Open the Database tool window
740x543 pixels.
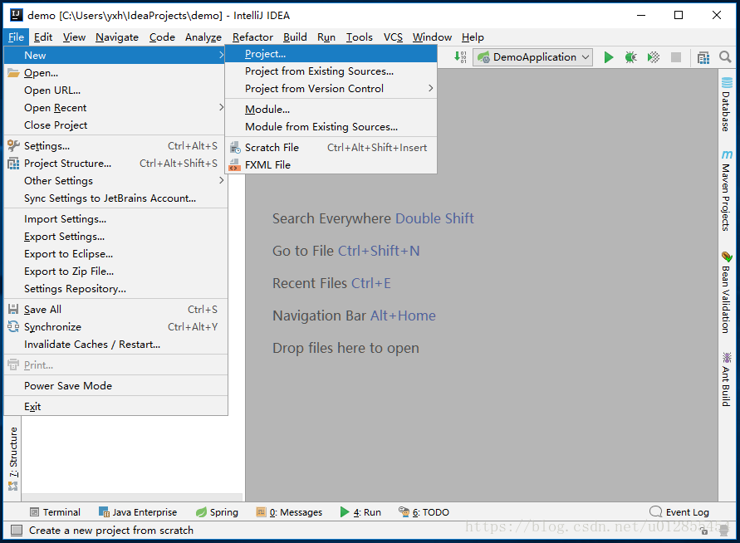click(727, 105)
